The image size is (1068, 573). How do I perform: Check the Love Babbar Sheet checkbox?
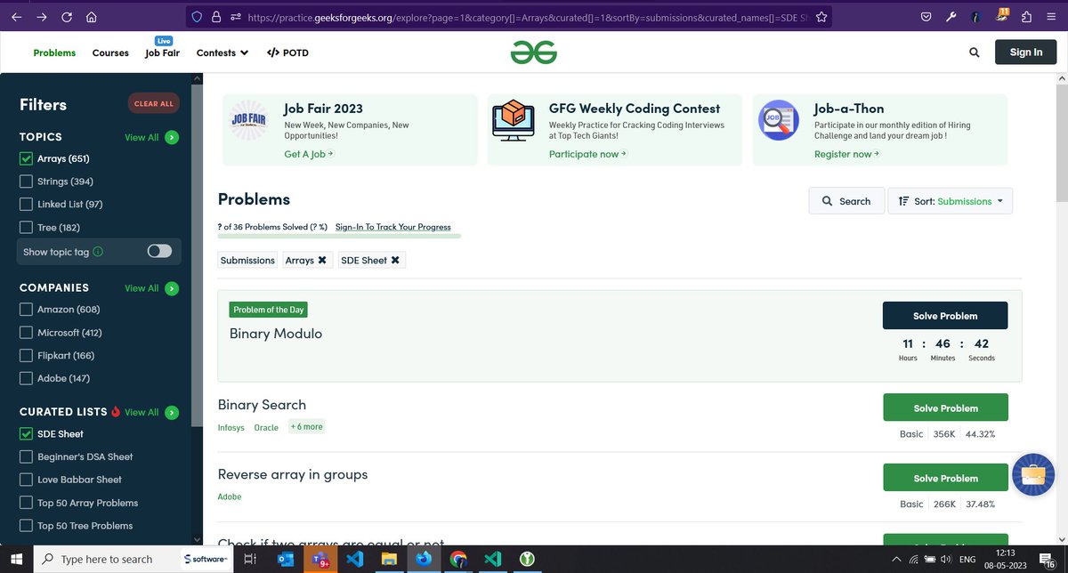point(26,480)
